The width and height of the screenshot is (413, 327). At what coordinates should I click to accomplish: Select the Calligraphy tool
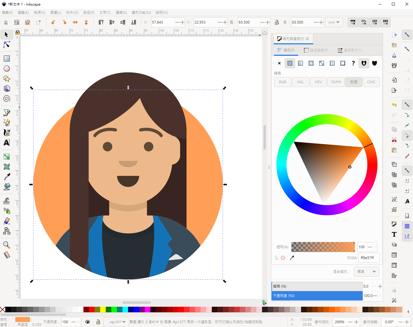6,133
